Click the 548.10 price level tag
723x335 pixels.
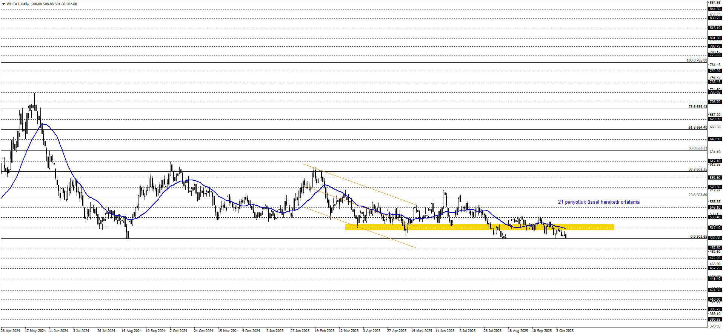pos(715,207)
